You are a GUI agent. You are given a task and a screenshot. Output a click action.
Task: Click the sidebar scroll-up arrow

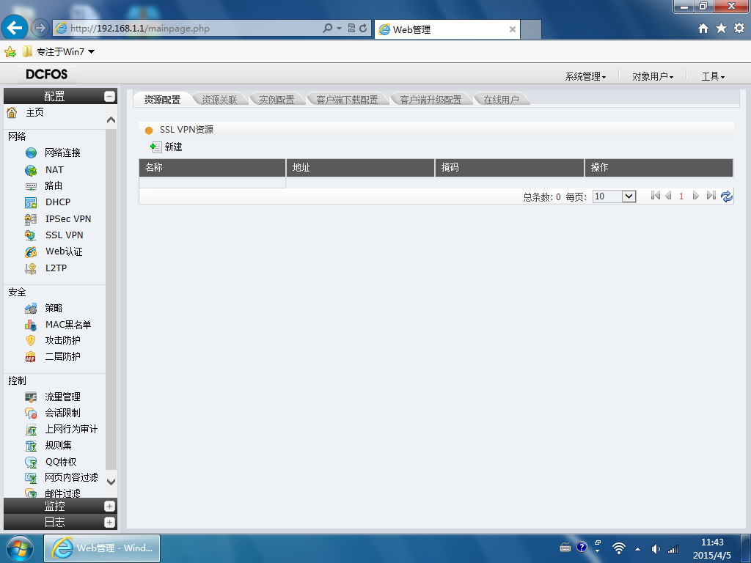111,120
